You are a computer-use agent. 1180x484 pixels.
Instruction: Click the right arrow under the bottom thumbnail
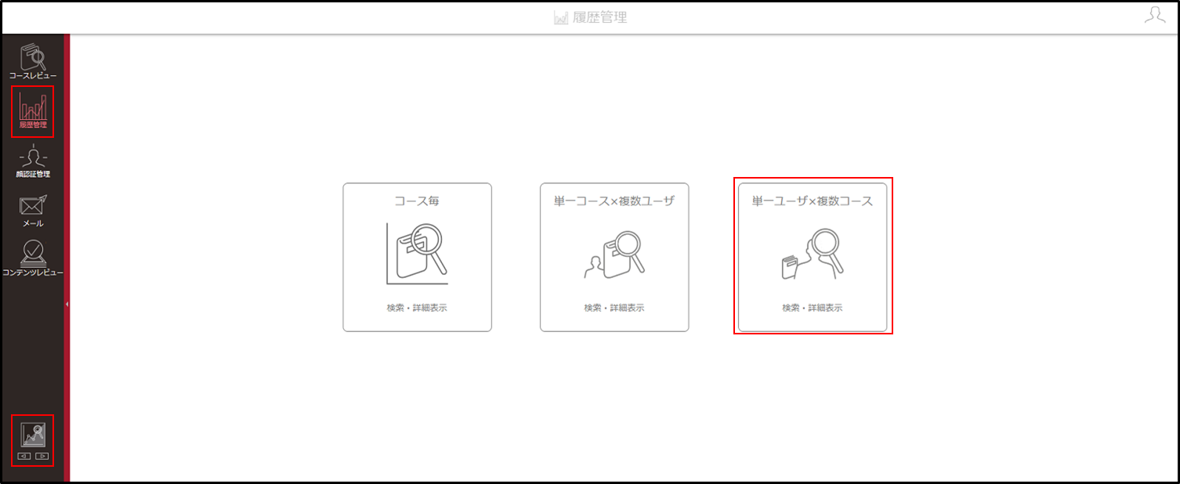pos(42,456)
